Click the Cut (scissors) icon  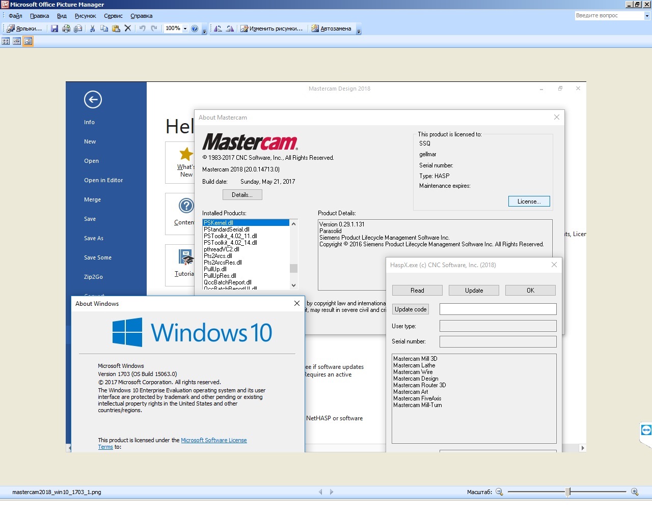coord(92,28)
